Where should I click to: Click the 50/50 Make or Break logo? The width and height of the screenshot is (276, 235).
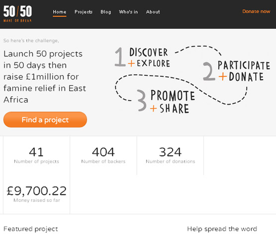tap(17, 14)
